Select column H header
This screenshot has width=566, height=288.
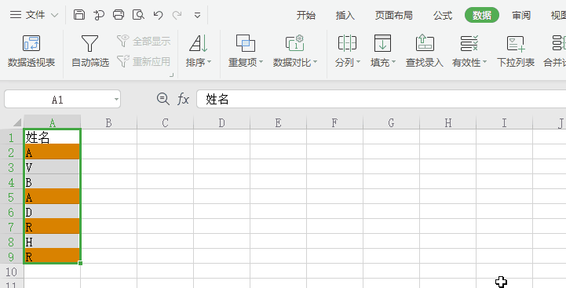coord(448,122)
